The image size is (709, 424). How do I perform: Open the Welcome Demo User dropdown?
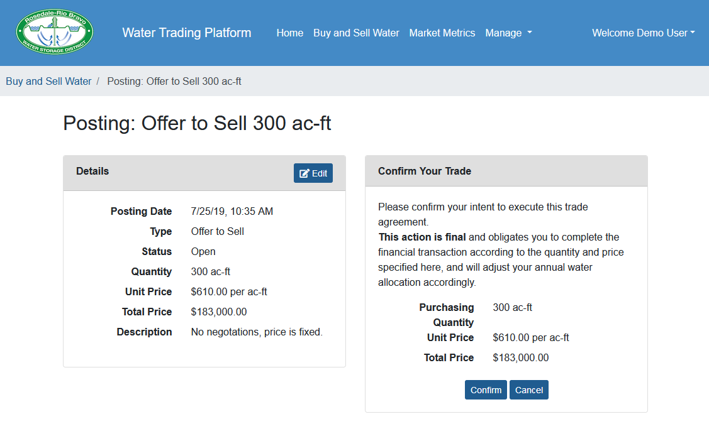coord(643,33)
